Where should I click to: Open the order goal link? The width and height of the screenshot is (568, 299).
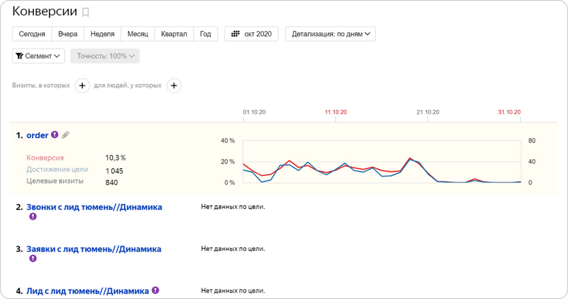37,135
